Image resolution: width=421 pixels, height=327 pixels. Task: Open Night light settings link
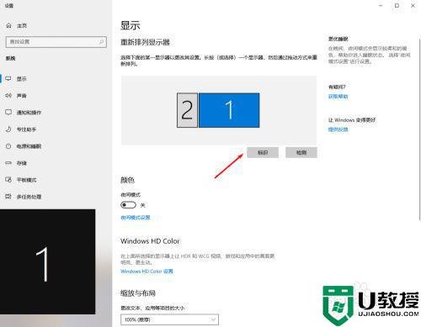coord(136,218)
